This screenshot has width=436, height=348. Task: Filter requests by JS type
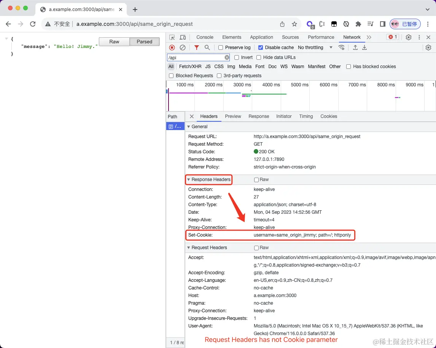pos(208,67)
